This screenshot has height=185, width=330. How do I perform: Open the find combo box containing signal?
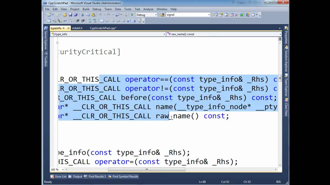[188, 15]
